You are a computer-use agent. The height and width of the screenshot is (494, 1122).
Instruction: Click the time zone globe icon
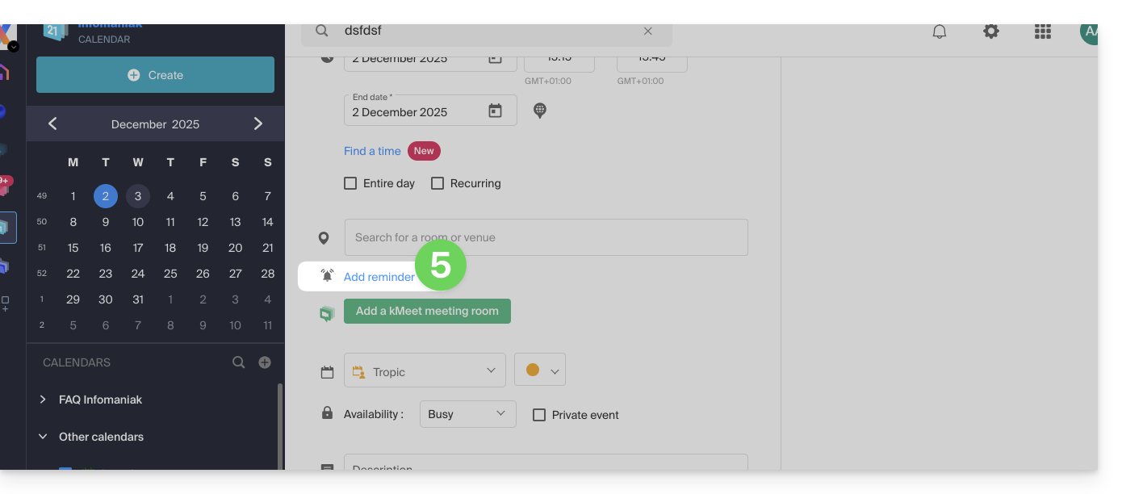(x=540, y=111)
